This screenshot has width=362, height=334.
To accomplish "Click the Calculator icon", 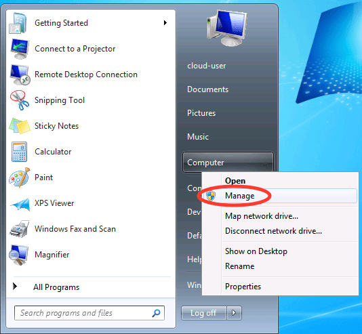I will [20, 152].
